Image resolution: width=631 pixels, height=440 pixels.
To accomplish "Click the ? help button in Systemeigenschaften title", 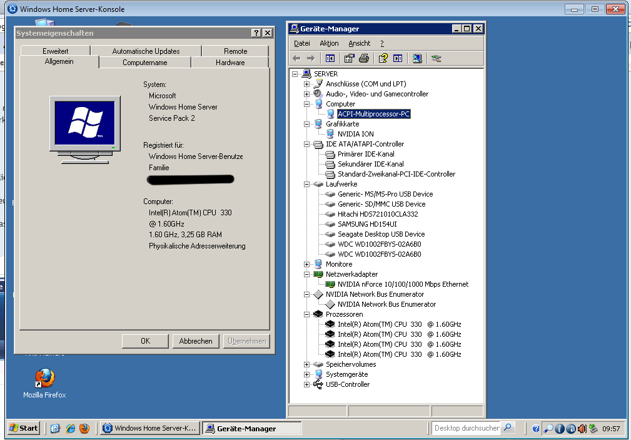I will (x=256, y=33).
